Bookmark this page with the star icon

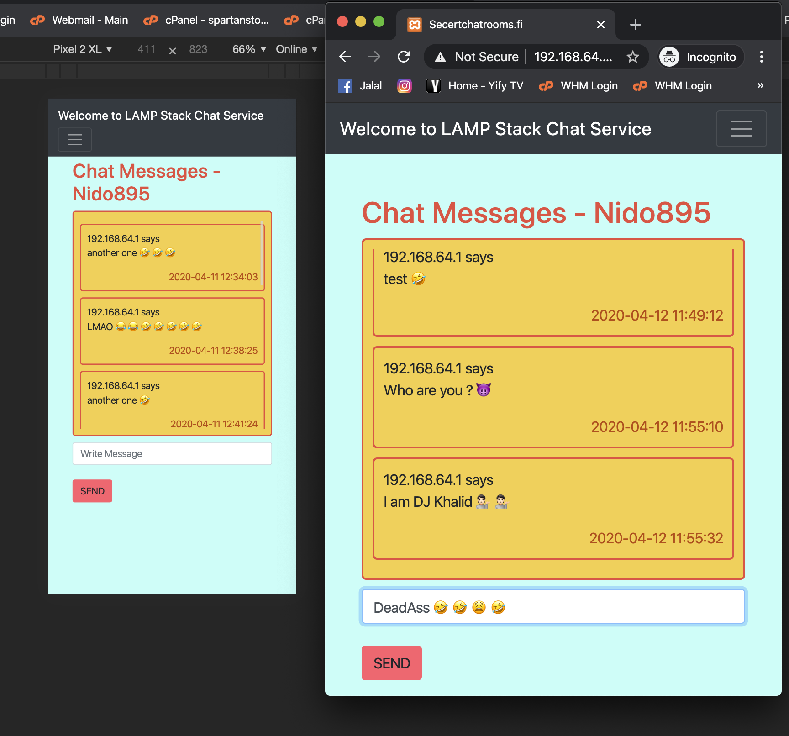coord(632,57)
